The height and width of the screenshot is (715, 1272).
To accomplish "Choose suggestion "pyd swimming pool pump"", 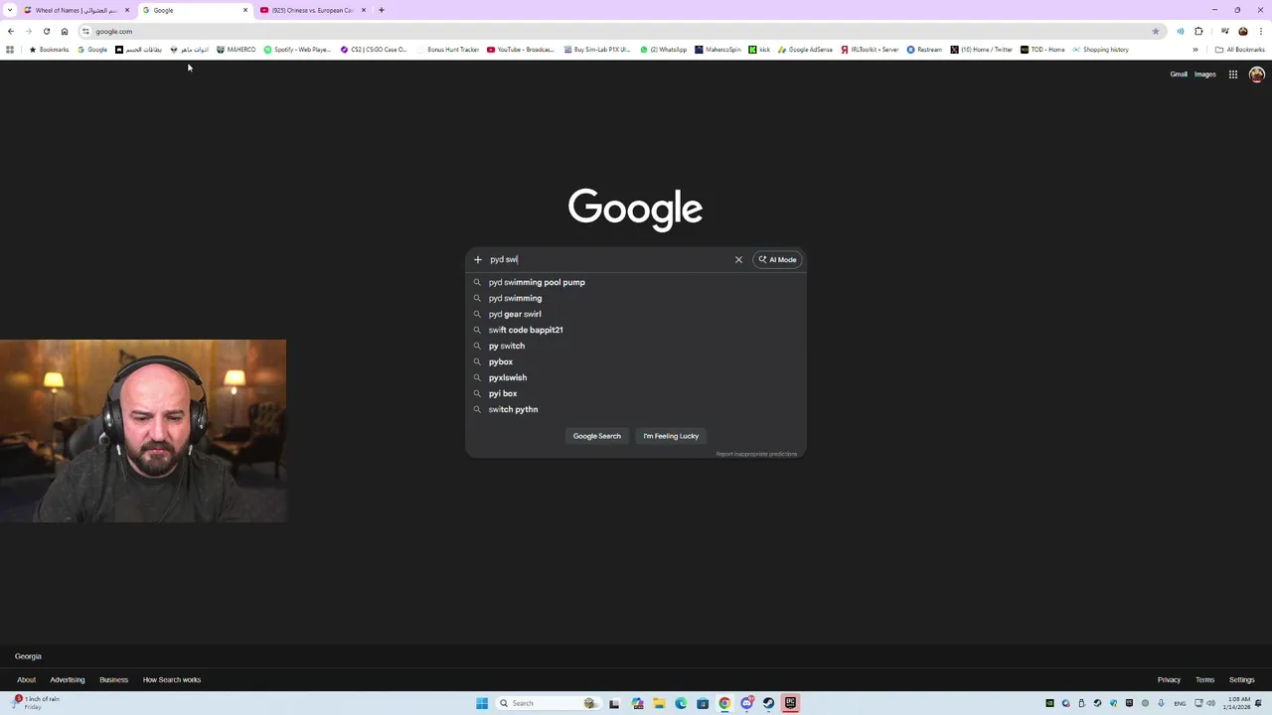I will (636, 282).
